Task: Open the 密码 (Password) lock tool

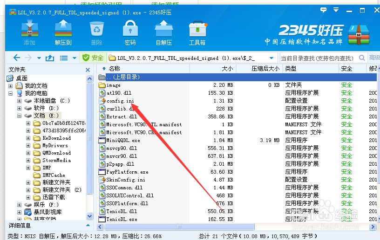Action: tap(130, 32)
